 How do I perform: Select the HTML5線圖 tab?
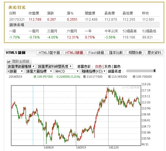(74, 53)
